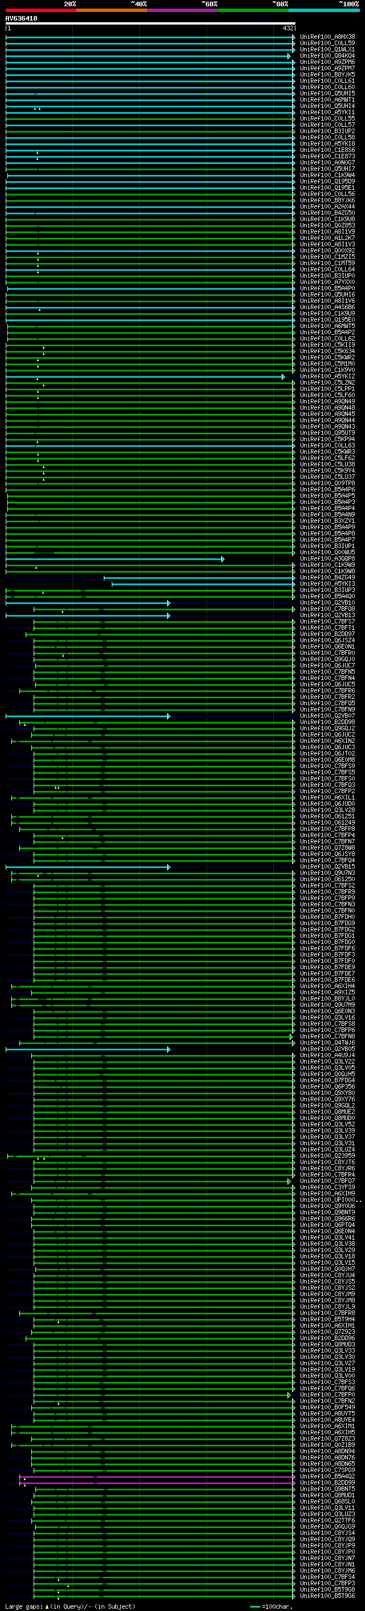Select hit label UniRef100_Q00X92

pos(327,251)
